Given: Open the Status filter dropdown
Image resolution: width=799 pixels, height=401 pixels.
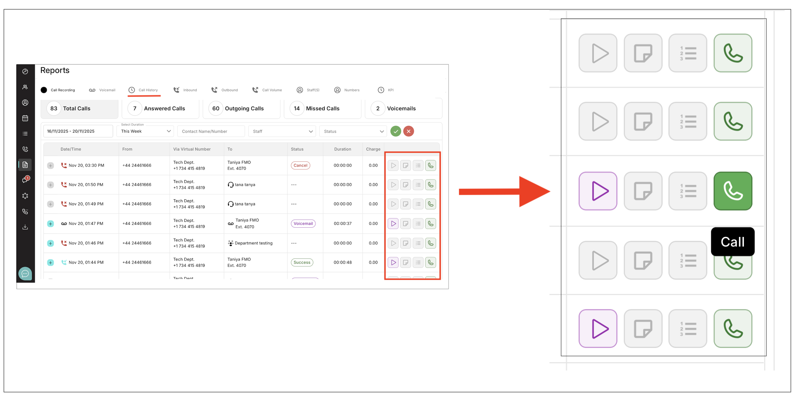Looking at the screenshot, I should (353, 131).
